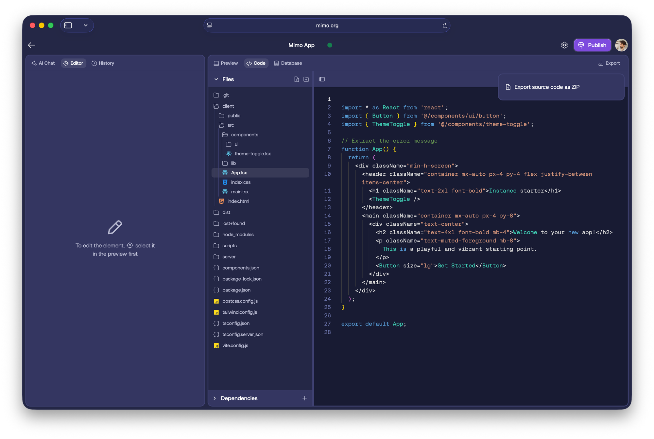Viewport: 654px width, 439px height.
Task: Switch to the Database tab
Action: (288, 63)
